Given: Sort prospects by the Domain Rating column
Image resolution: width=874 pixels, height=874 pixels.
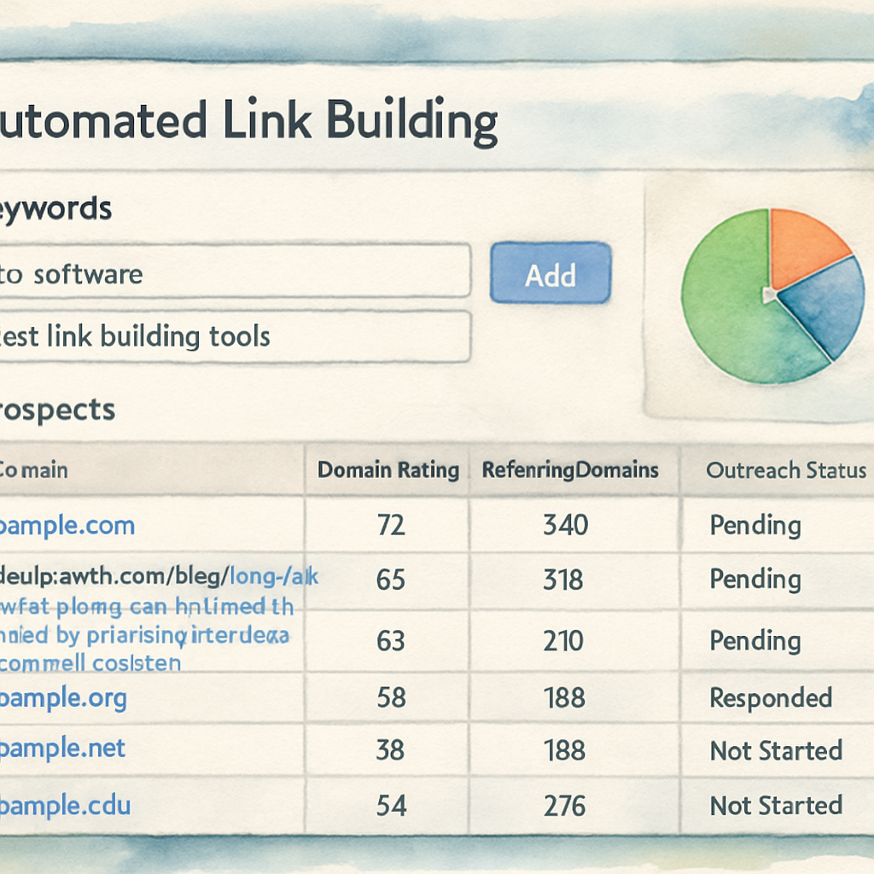Looking at the screenshot, I should (388, 469).
